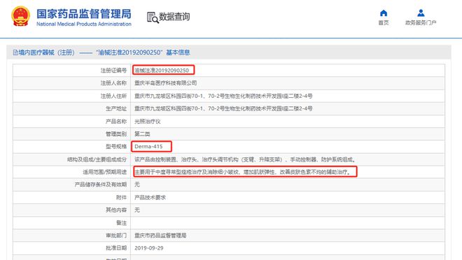
Task: Click the 首页 link label
Action: (384, 22)
